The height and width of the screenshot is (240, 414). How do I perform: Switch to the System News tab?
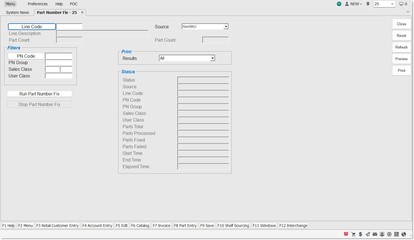click(17, 12)
